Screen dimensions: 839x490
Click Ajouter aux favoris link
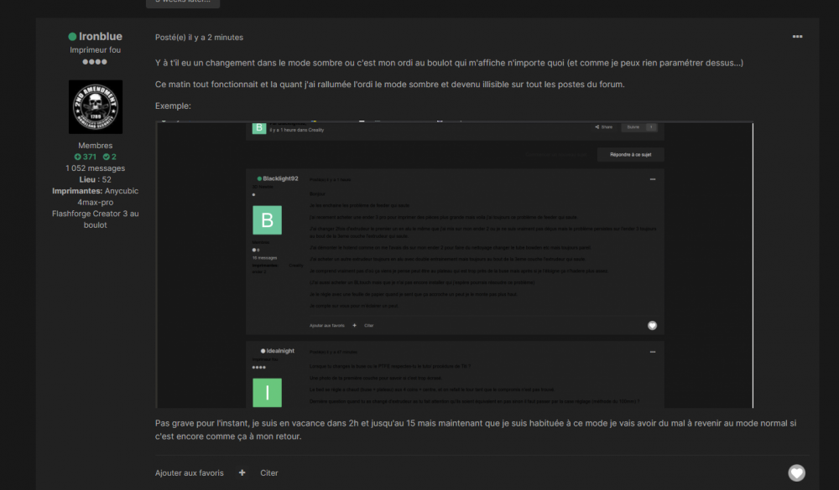pyautogui.click(x=190, y=472)
